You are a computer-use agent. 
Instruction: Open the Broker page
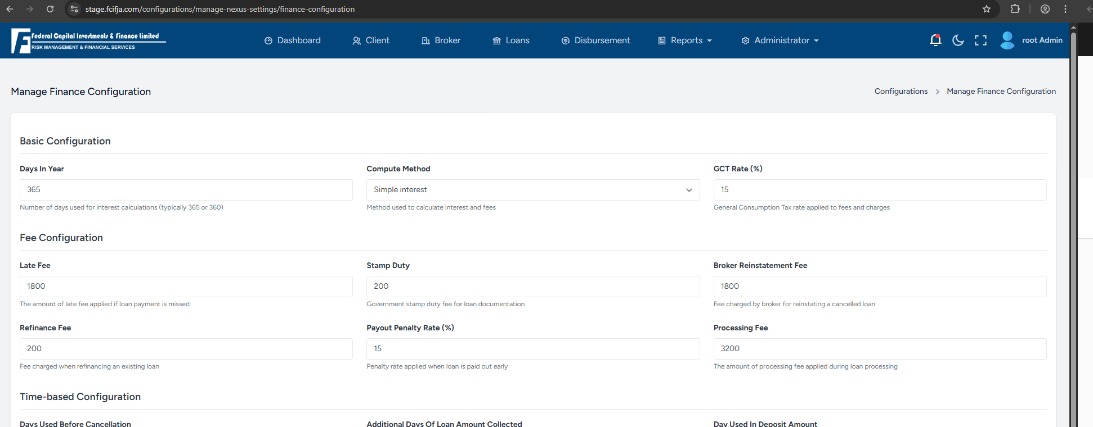click(x=441, y=40)
